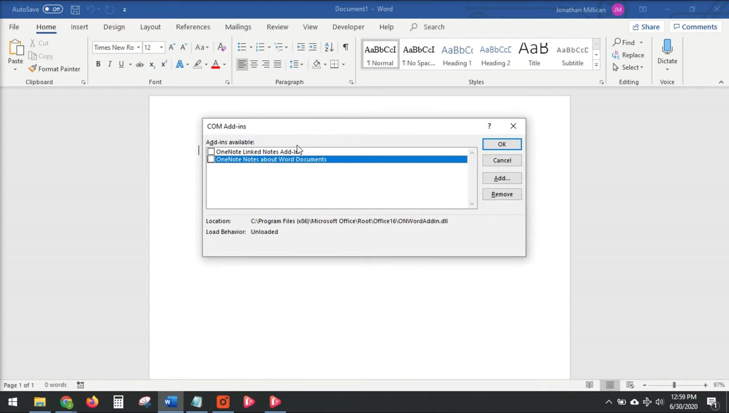729x413 pixels.
Task: Open the Comments pane
Action: (x=695, y=27)
